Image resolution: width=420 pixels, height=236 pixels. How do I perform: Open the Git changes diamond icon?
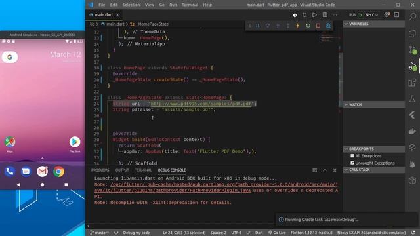pyautogui.click(x=295, y=15)
